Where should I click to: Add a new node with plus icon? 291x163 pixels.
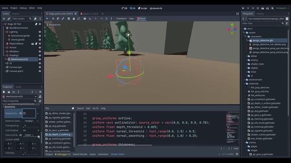click(4, 19)
